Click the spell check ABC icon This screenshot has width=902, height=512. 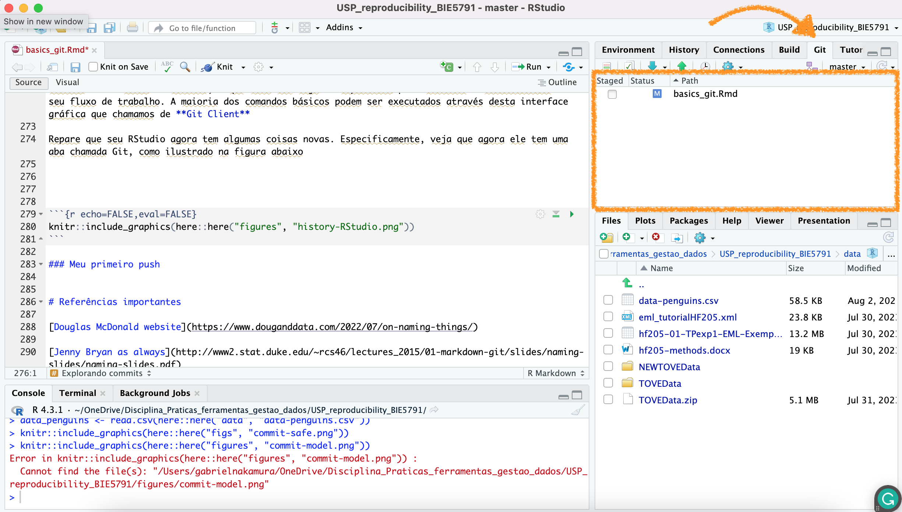click(x=167, y=67)
